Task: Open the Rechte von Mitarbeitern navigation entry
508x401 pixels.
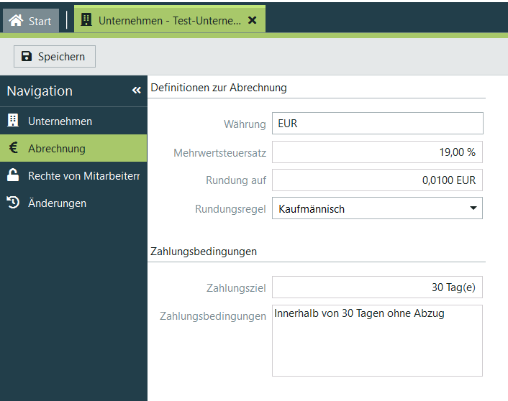Action: (83, 175)
